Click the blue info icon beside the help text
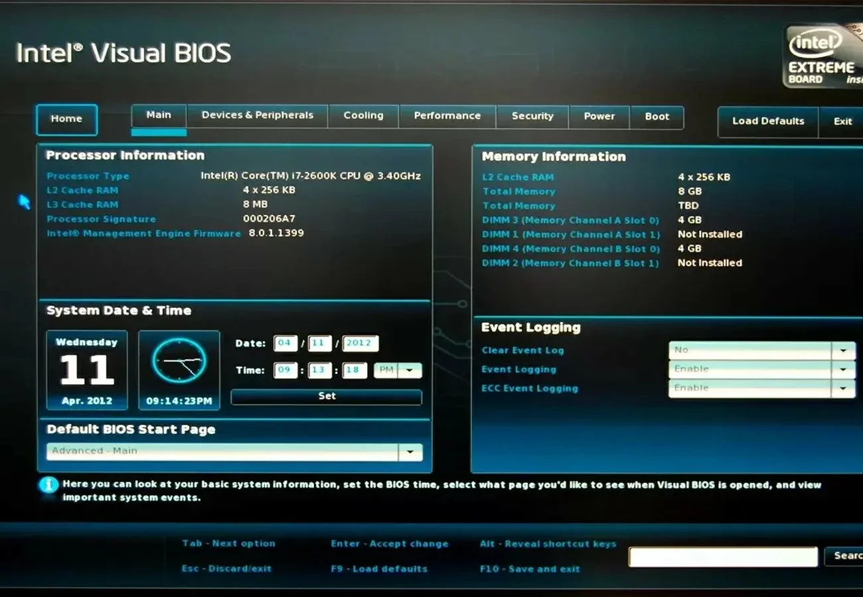 (x=48, y=485)
